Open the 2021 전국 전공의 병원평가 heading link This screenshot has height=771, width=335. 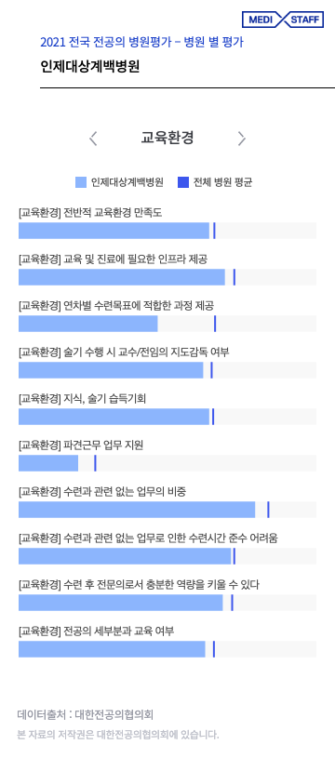click(141, 42)
